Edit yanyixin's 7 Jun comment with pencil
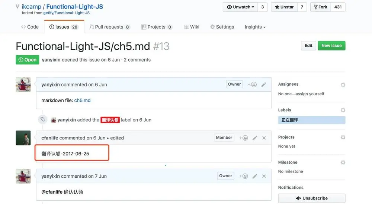Screen dimensions: 372x204 [x=255, y=176]
